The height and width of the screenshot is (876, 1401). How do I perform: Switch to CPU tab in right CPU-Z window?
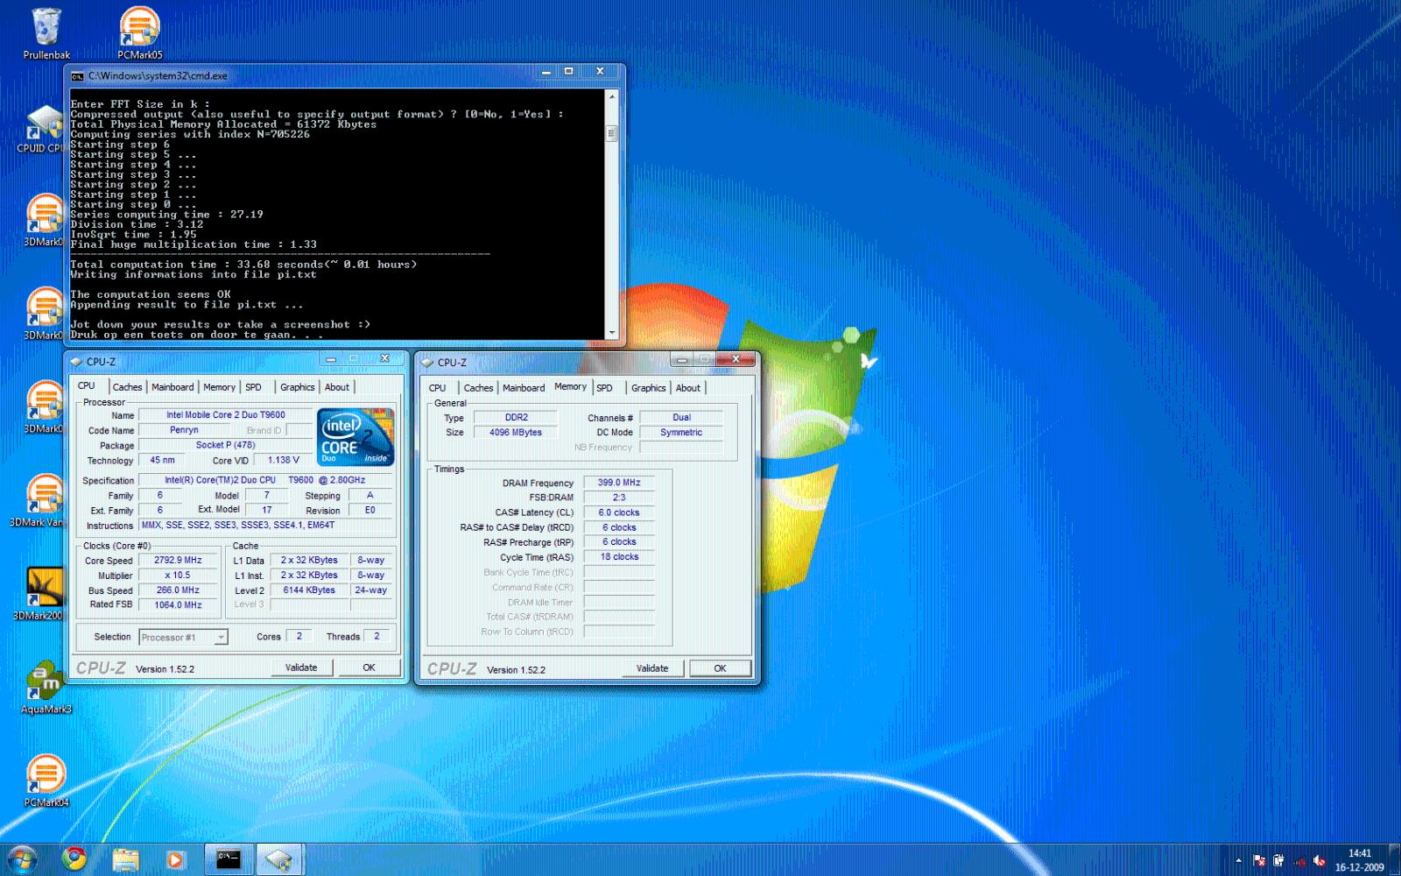click(437, 388)
